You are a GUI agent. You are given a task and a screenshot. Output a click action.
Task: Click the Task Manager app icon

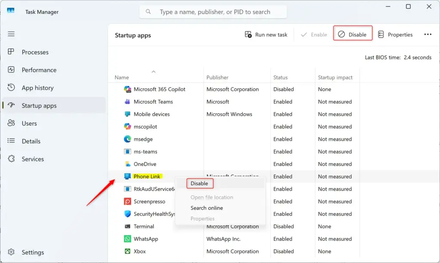(11, 11)
